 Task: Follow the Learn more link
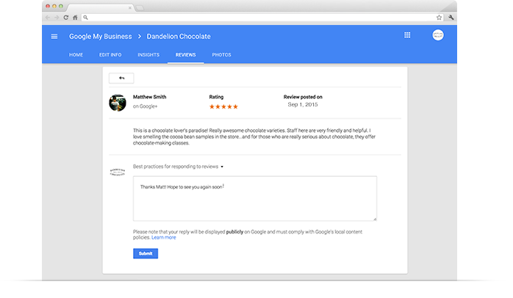tap(164, 238)
